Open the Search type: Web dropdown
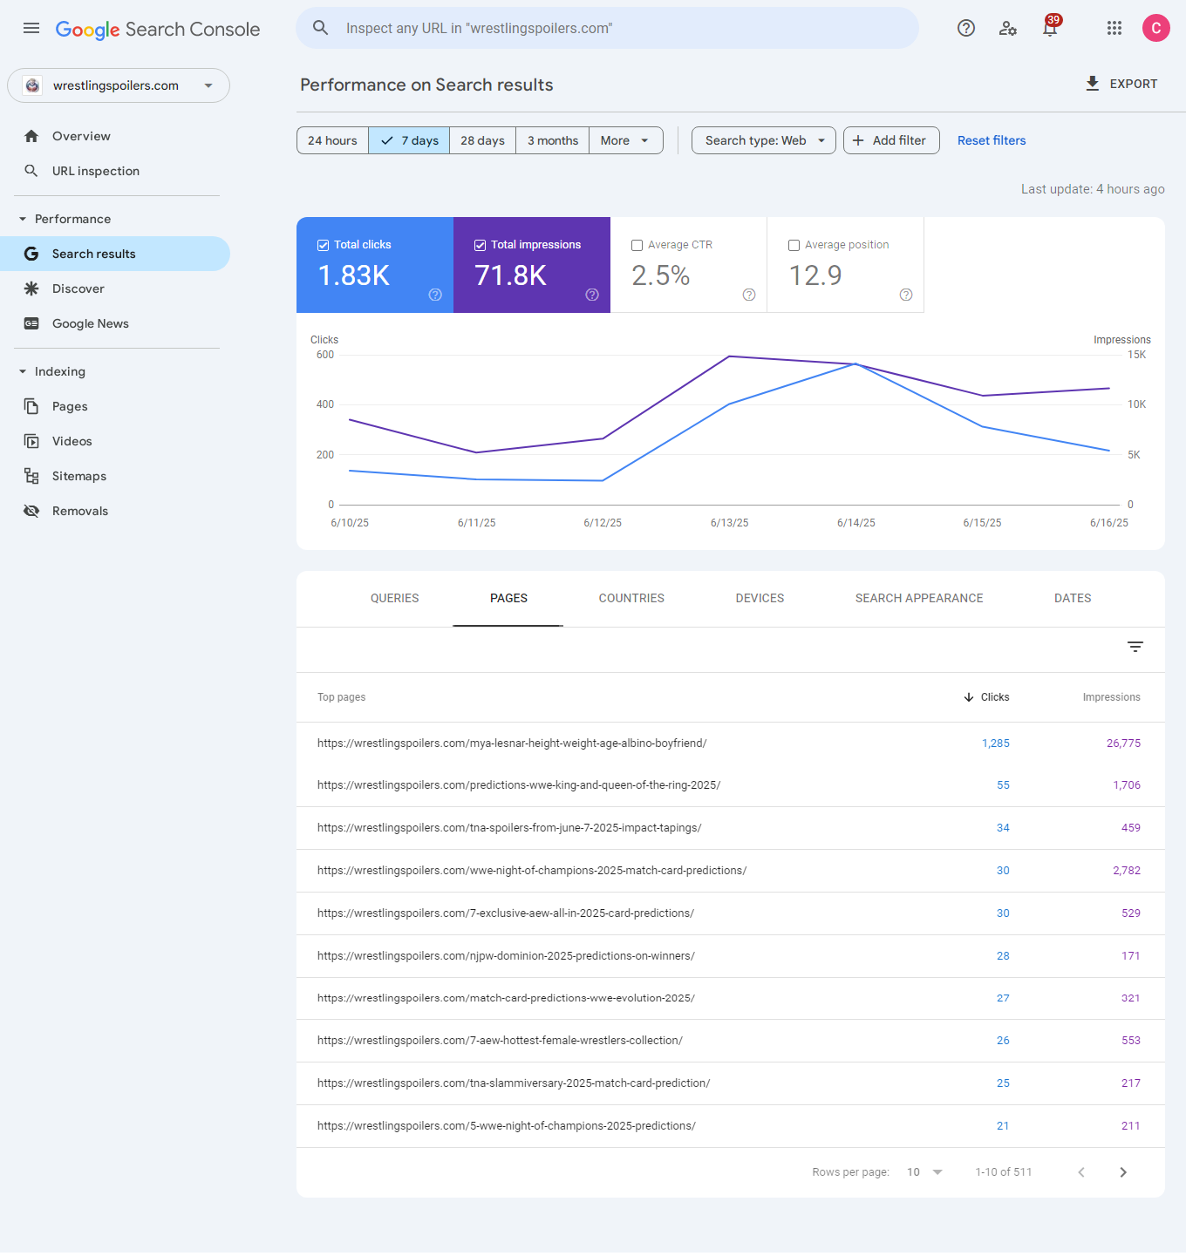Image resolution: width=1186 pixels, height=1256 pixels. coord(763,140)
